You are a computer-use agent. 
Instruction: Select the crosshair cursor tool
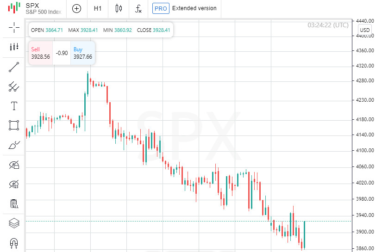(x=14, y=27)
